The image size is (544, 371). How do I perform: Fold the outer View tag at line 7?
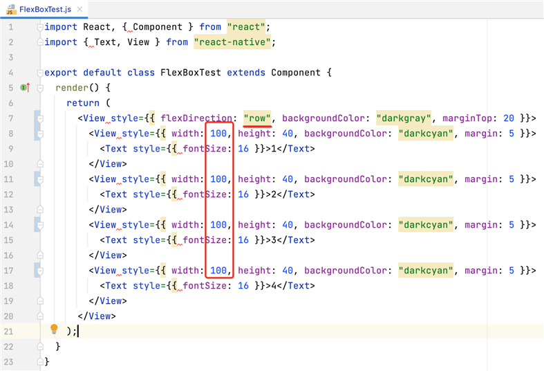click(40, 118)
